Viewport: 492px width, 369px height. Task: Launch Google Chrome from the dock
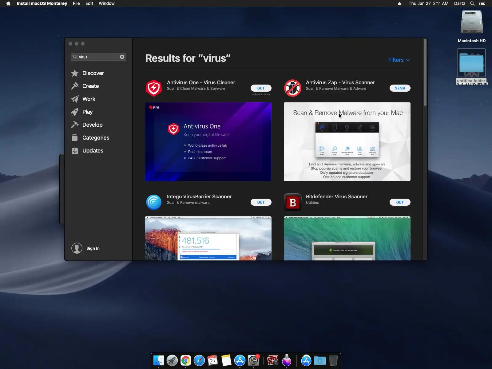point(186,360)
